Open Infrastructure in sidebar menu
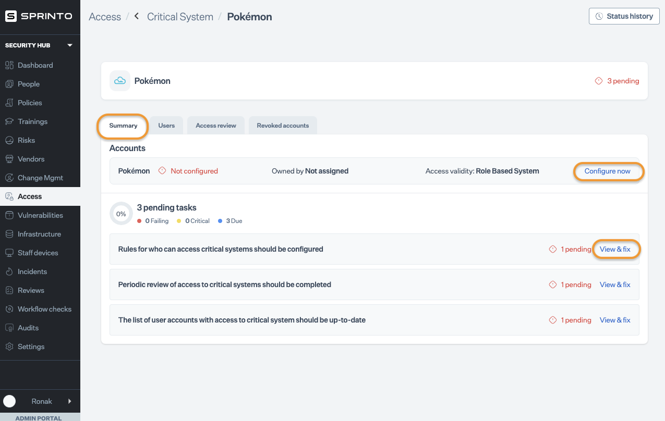This screenshot has width=665, height=421. [x=40, y=234]
